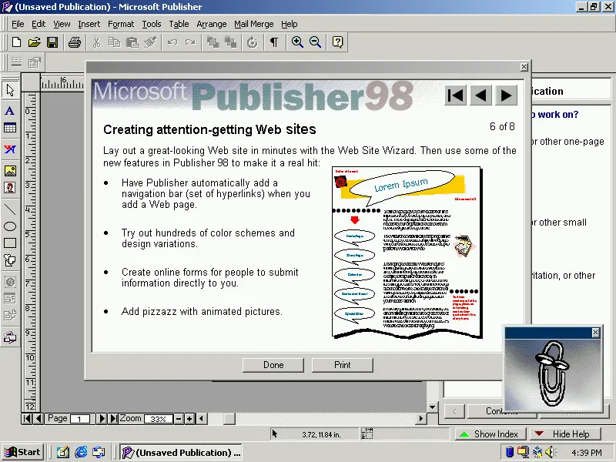Advance to next tutorial page with right arrow
The height and width of the screenshot is (462, 616).
[x=506, y=95]
